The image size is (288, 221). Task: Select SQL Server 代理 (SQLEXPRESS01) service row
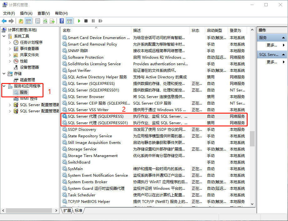coord(154,123)
